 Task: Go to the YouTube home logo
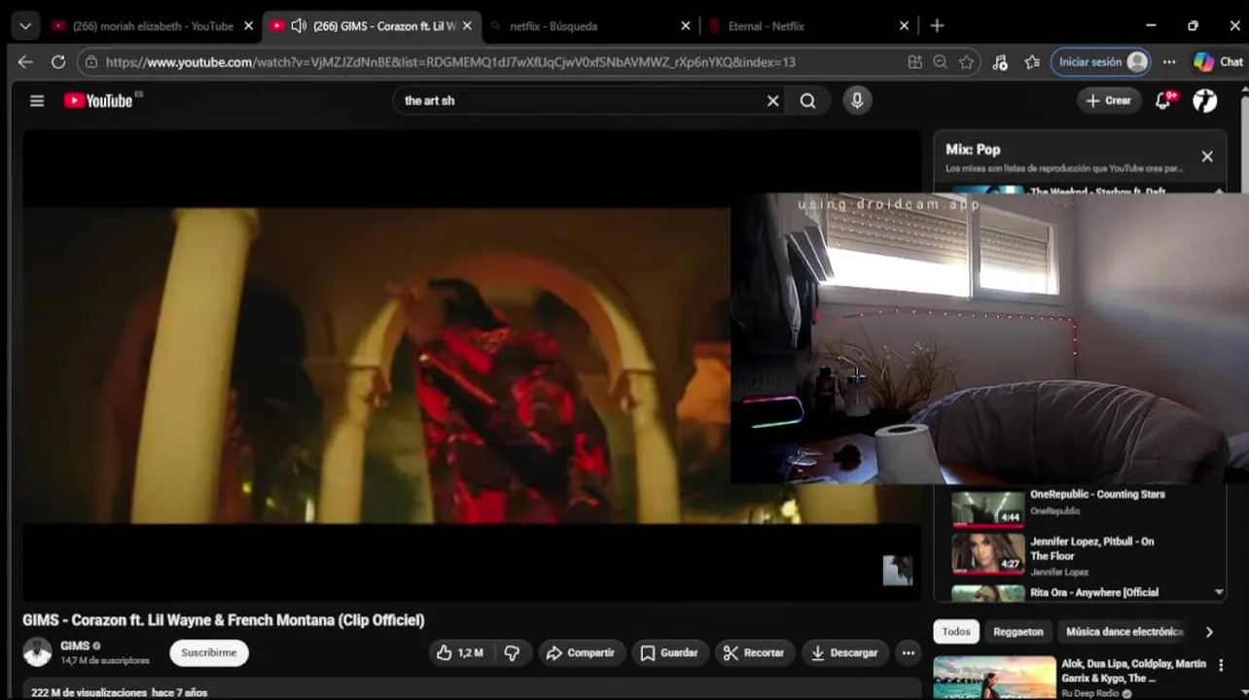coord(97,100)
